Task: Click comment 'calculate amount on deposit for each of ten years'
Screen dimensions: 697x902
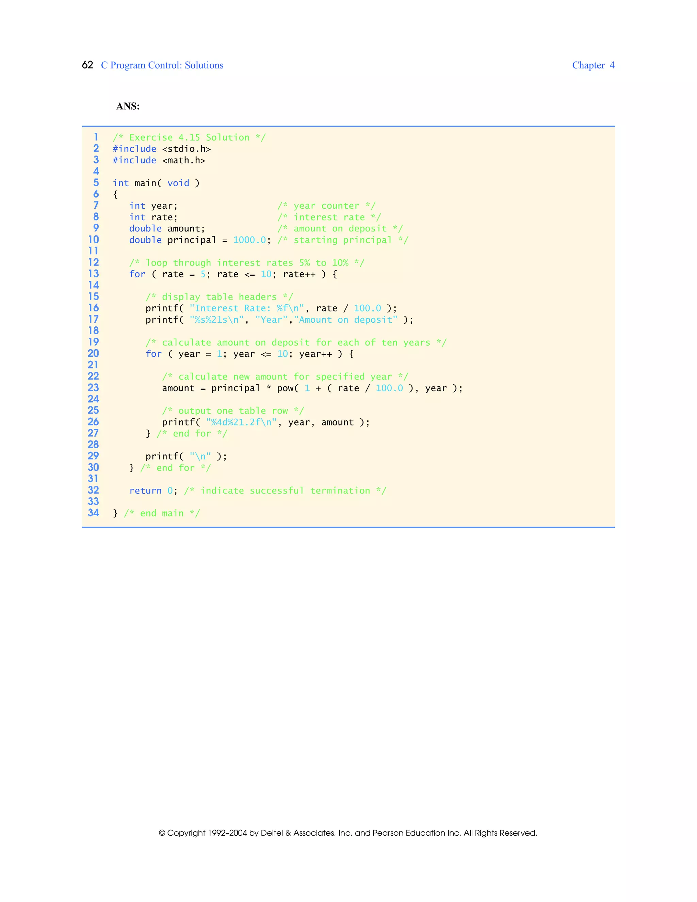Action: 296,342
